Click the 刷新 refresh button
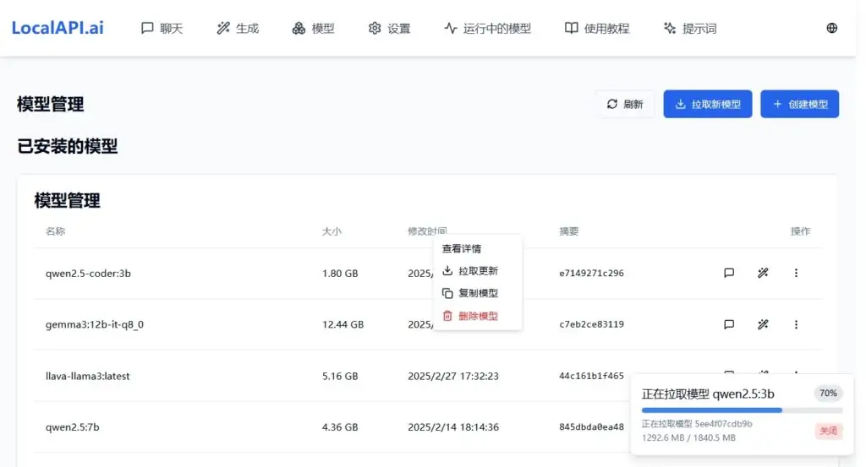 click(625, 104)
